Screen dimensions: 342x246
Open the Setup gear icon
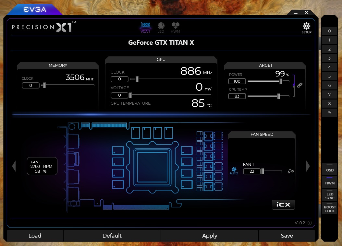(306, 27)
